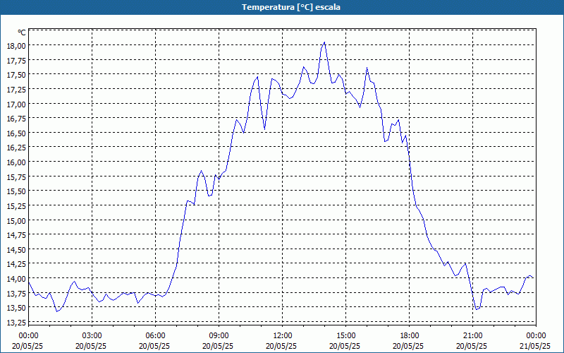The width and height of the screenshot is (564, 353).
Task: Click the "16,50" temperature label
Action: (x=16, y=133)
